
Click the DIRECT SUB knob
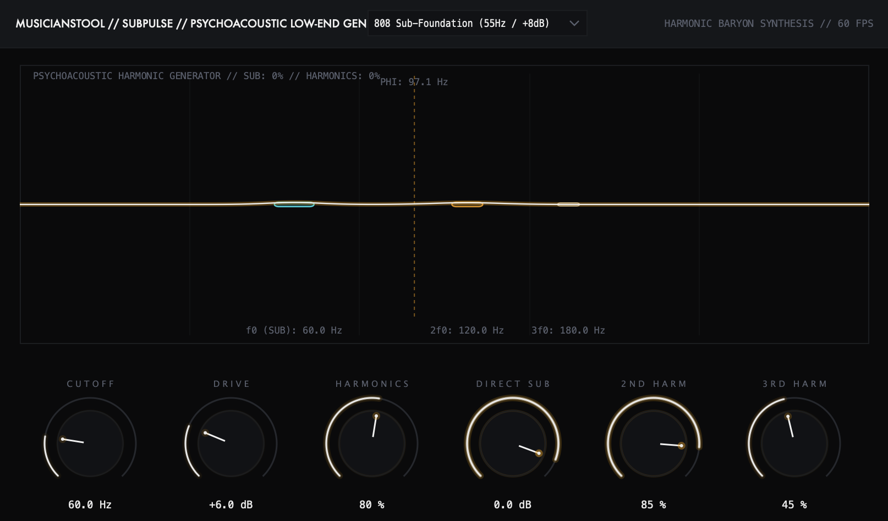coord(513,443)
